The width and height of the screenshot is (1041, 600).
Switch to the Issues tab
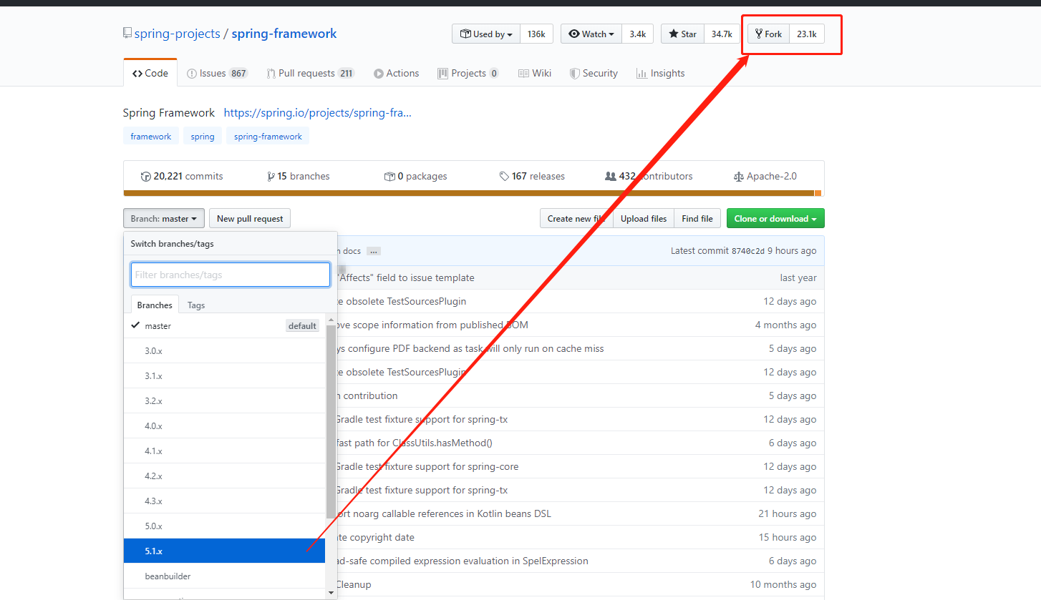click(x=217, y=73)
